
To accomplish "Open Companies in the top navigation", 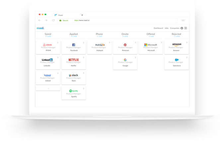I will (175, 28).
